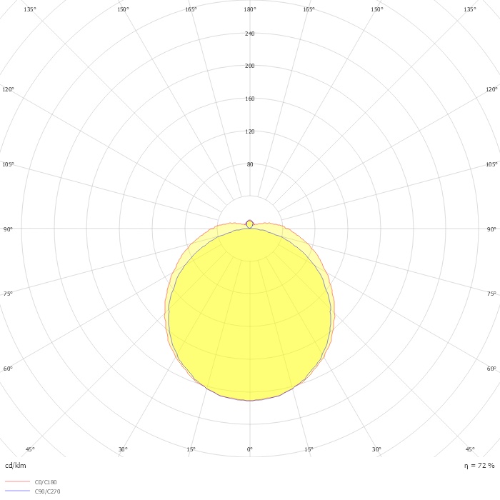Image resolution: width=500 pixels, height=500 pixels.
Task: Click inside the yellow light distribution area
Action: point(250,314)
